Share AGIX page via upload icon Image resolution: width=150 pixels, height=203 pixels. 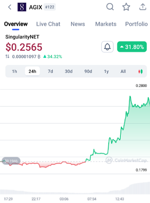(x=143, y=7)
